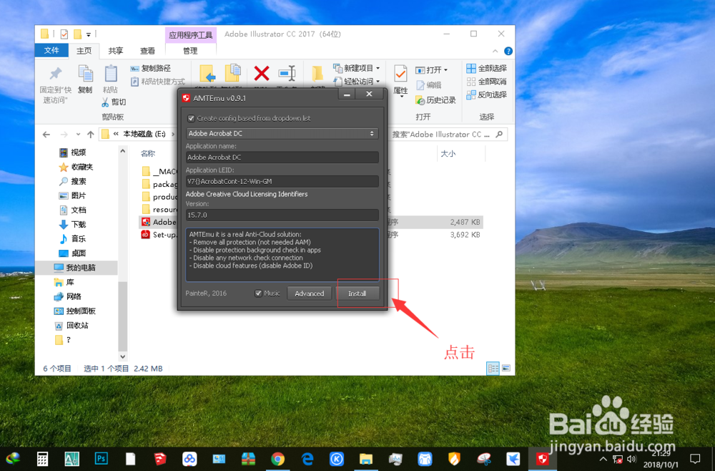Click 全部选择 in the ribbon
This screenshot has width=715, height=471.
click(x=486, y=68)
